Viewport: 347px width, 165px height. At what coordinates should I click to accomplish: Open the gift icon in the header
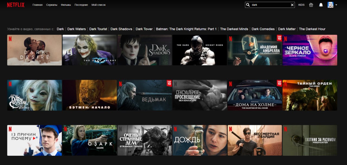point(311,5)
